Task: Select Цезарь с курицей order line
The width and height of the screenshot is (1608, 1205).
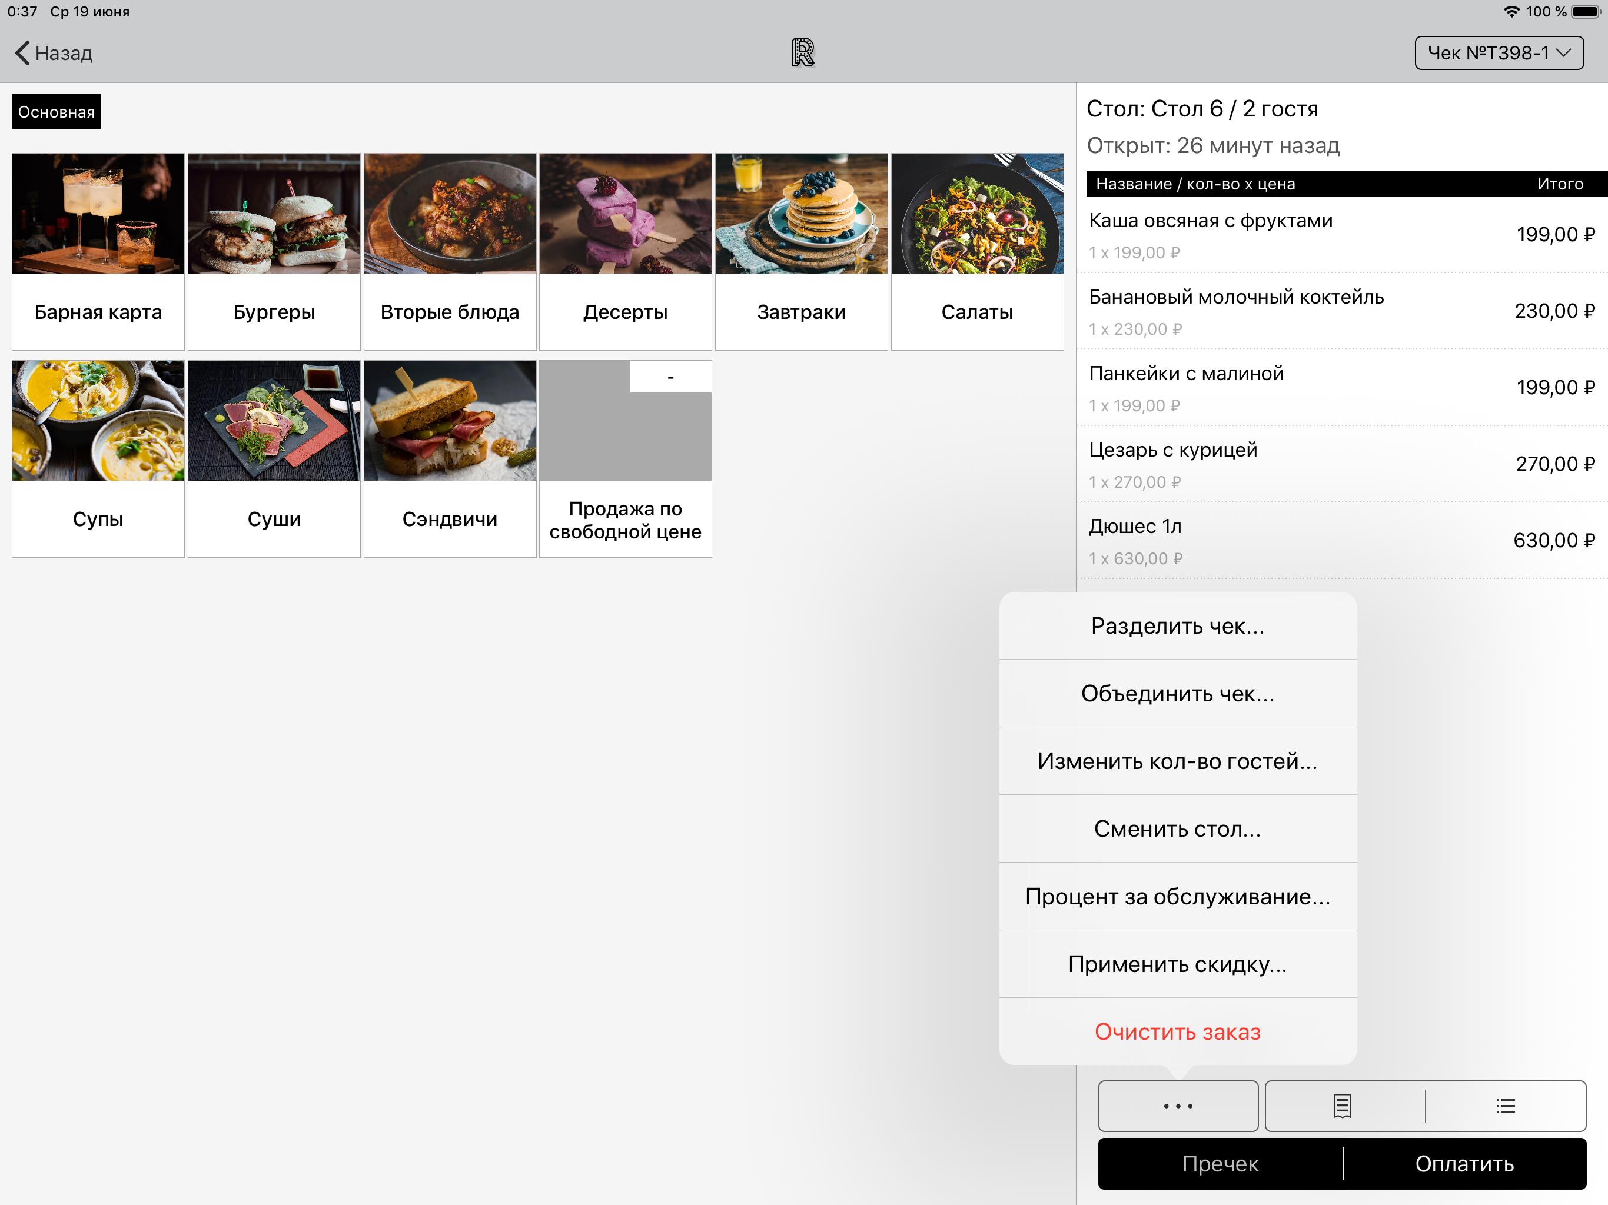Action: pos(1340,464)
